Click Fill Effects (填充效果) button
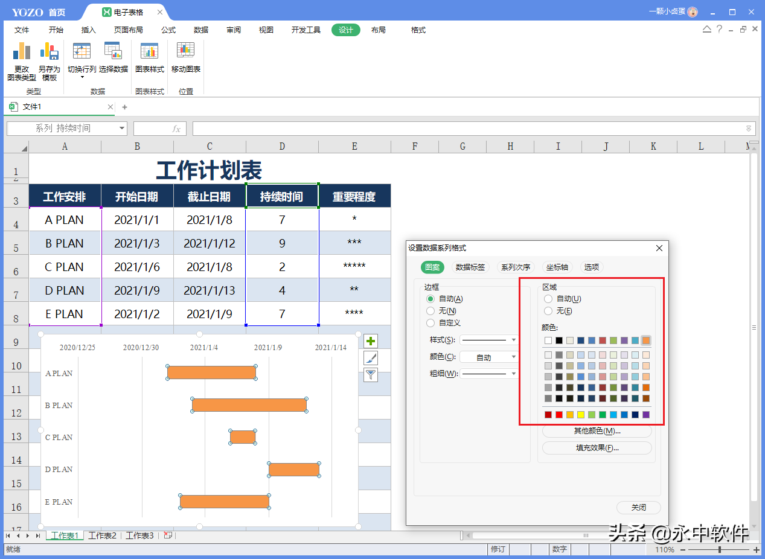The height and width of the screenshot is (559, 765). [x=597, y=448]
